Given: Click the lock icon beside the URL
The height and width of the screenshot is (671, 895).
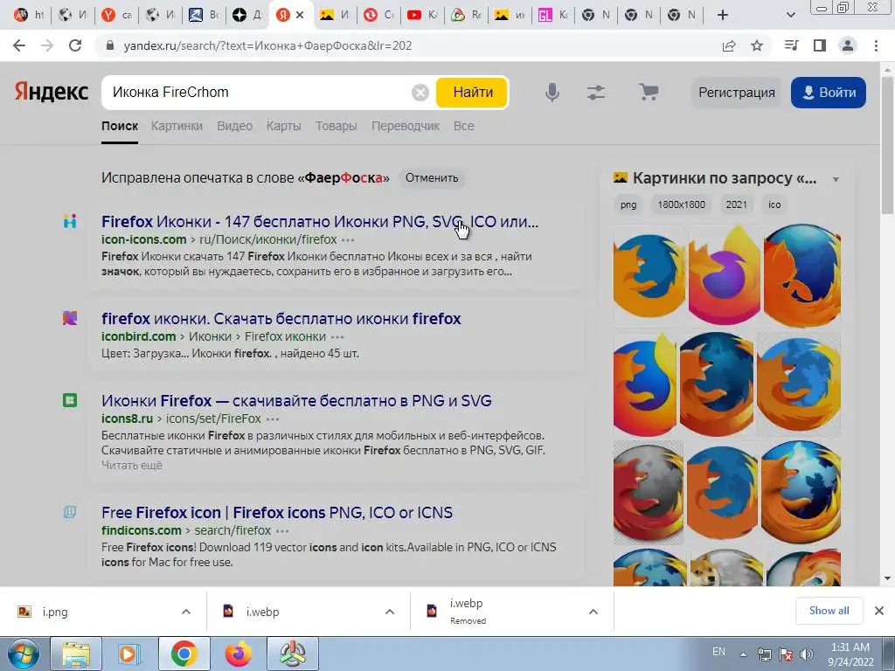Looking at the screenshot, I should [110, 45].
